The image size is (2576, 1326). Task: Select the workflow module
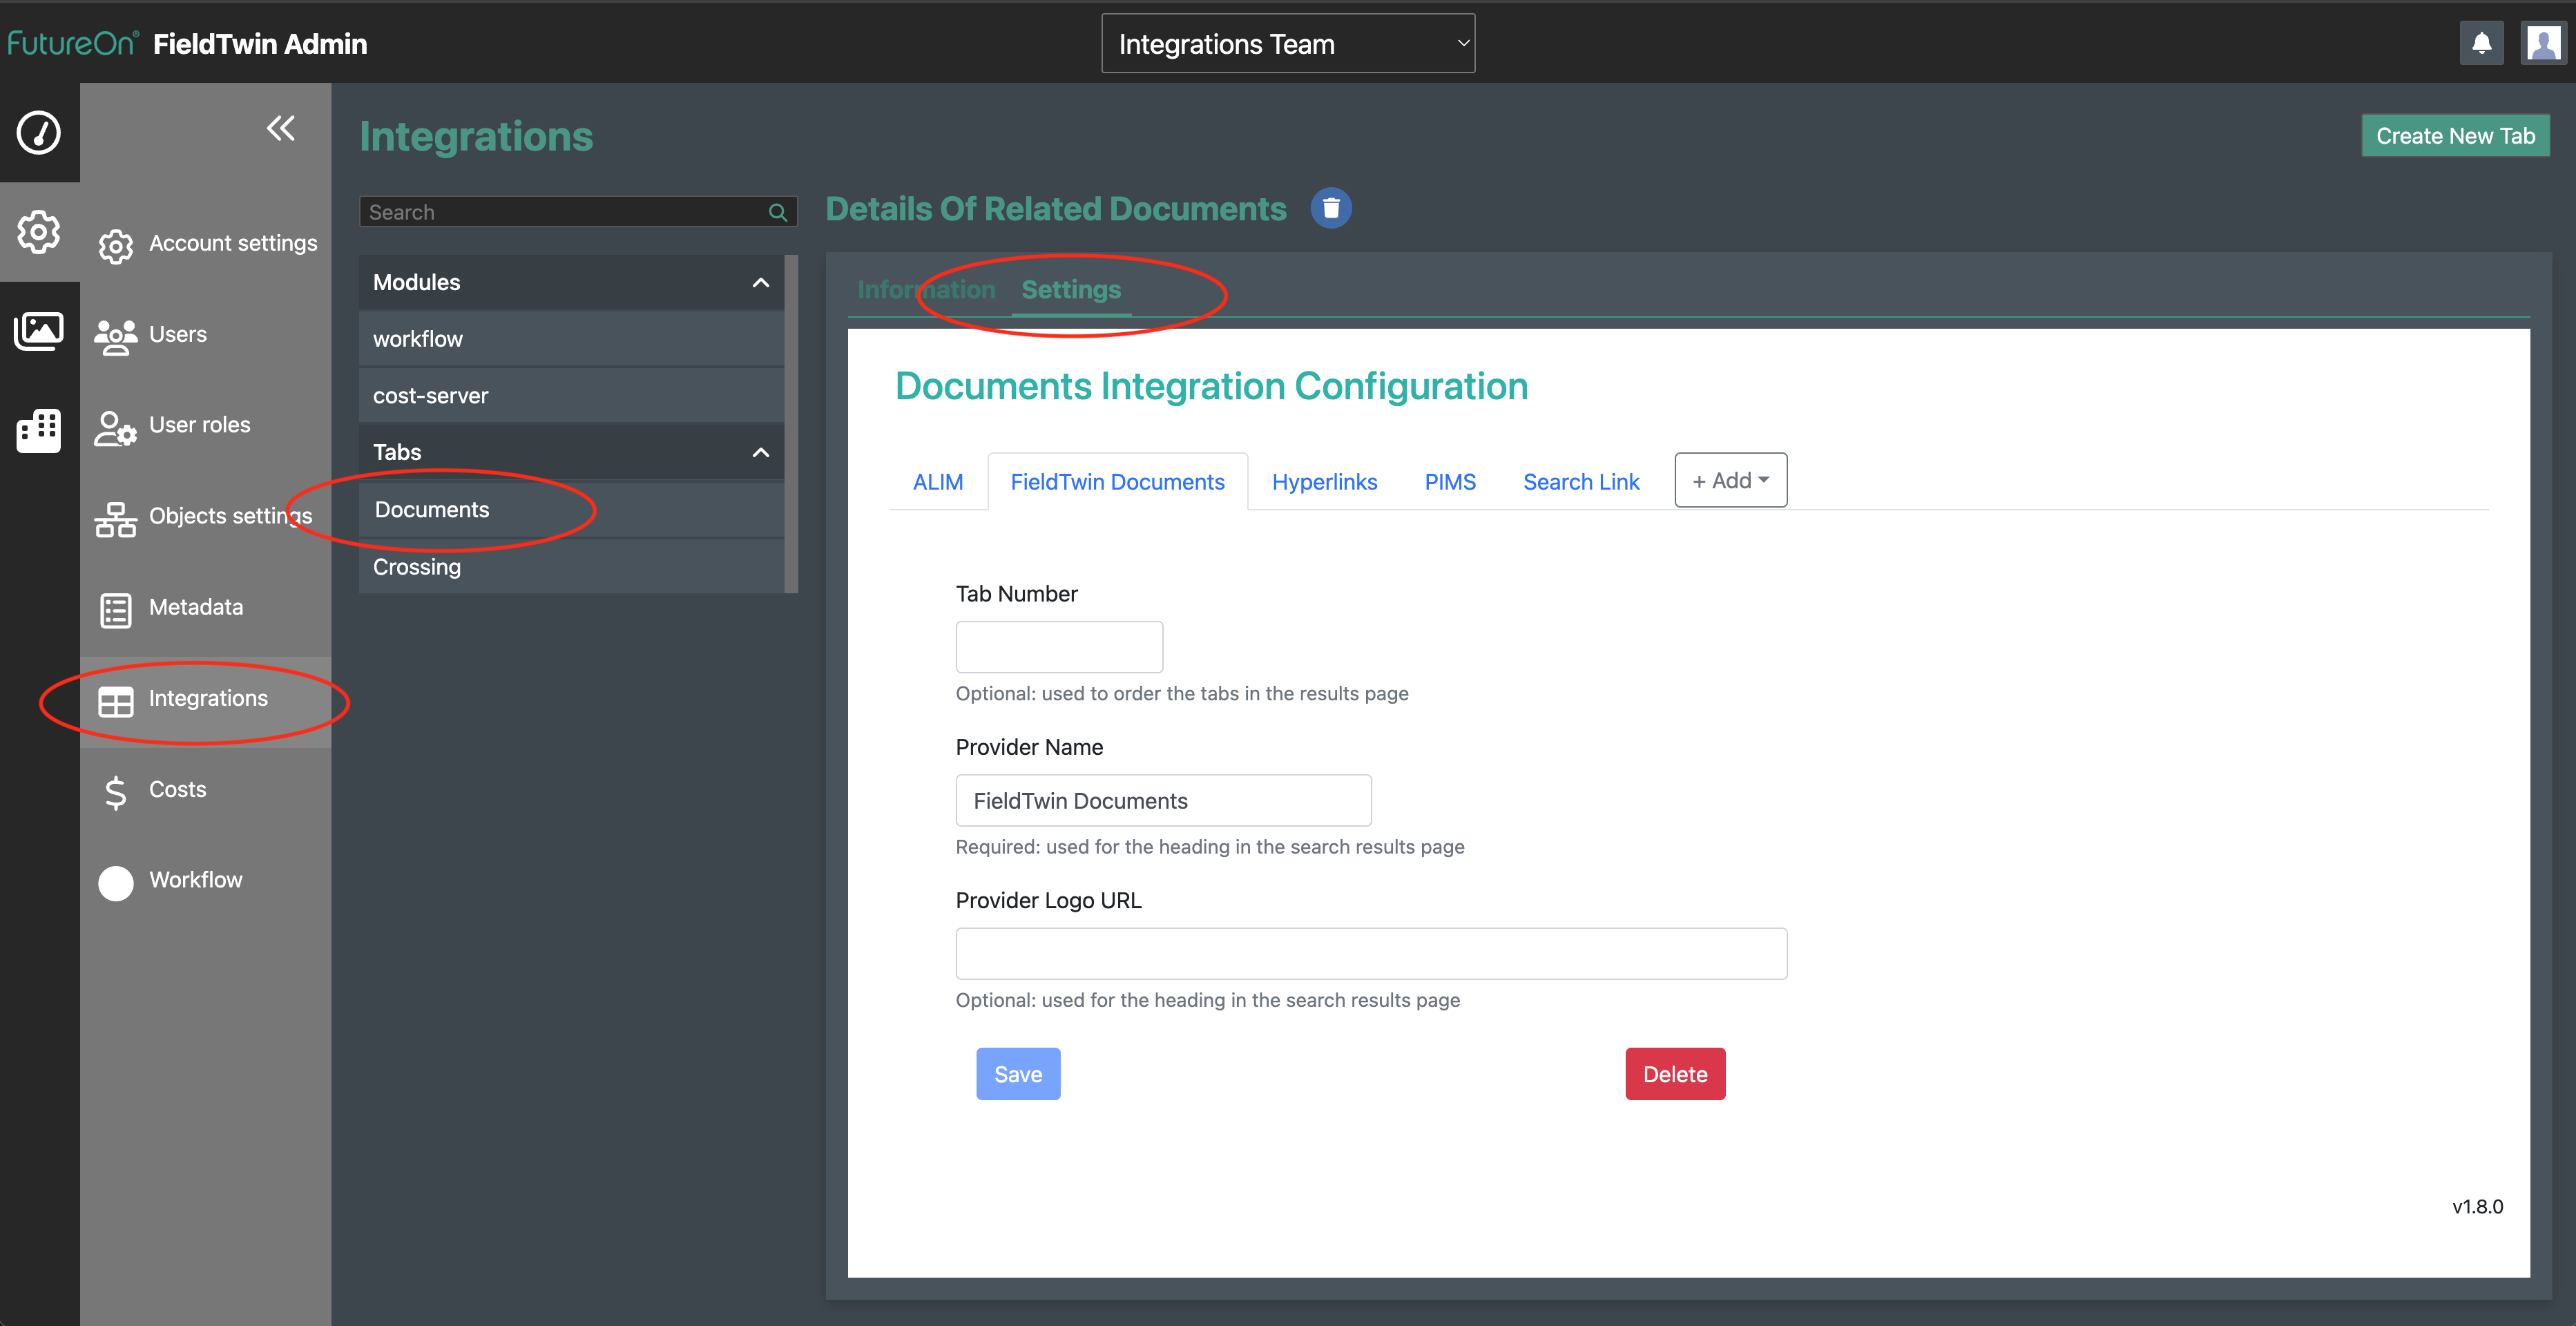tap(571, 339)
